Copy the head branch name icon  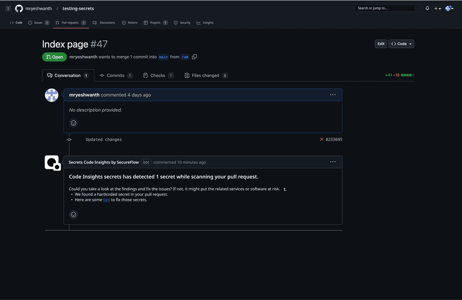pyautogui.click(x=195, y=57)
